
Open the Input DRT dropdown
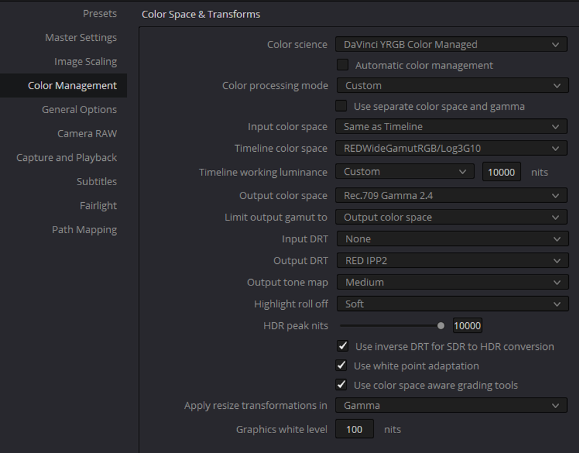pos(453,239)
